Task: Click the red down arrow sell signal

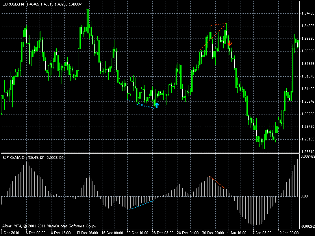Action: (230, 43)
